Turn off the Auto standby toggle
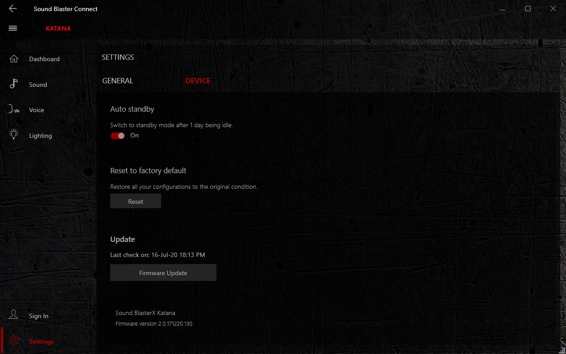Image resolution: width=566 pixels, height=354 pixels. (x=118, y=136)
